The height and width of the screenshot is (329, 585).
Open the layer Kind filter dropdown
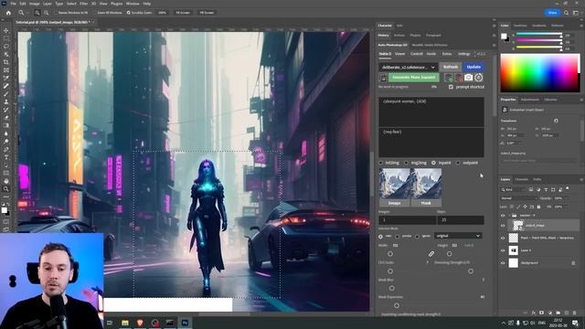click(x=513, y=189)
